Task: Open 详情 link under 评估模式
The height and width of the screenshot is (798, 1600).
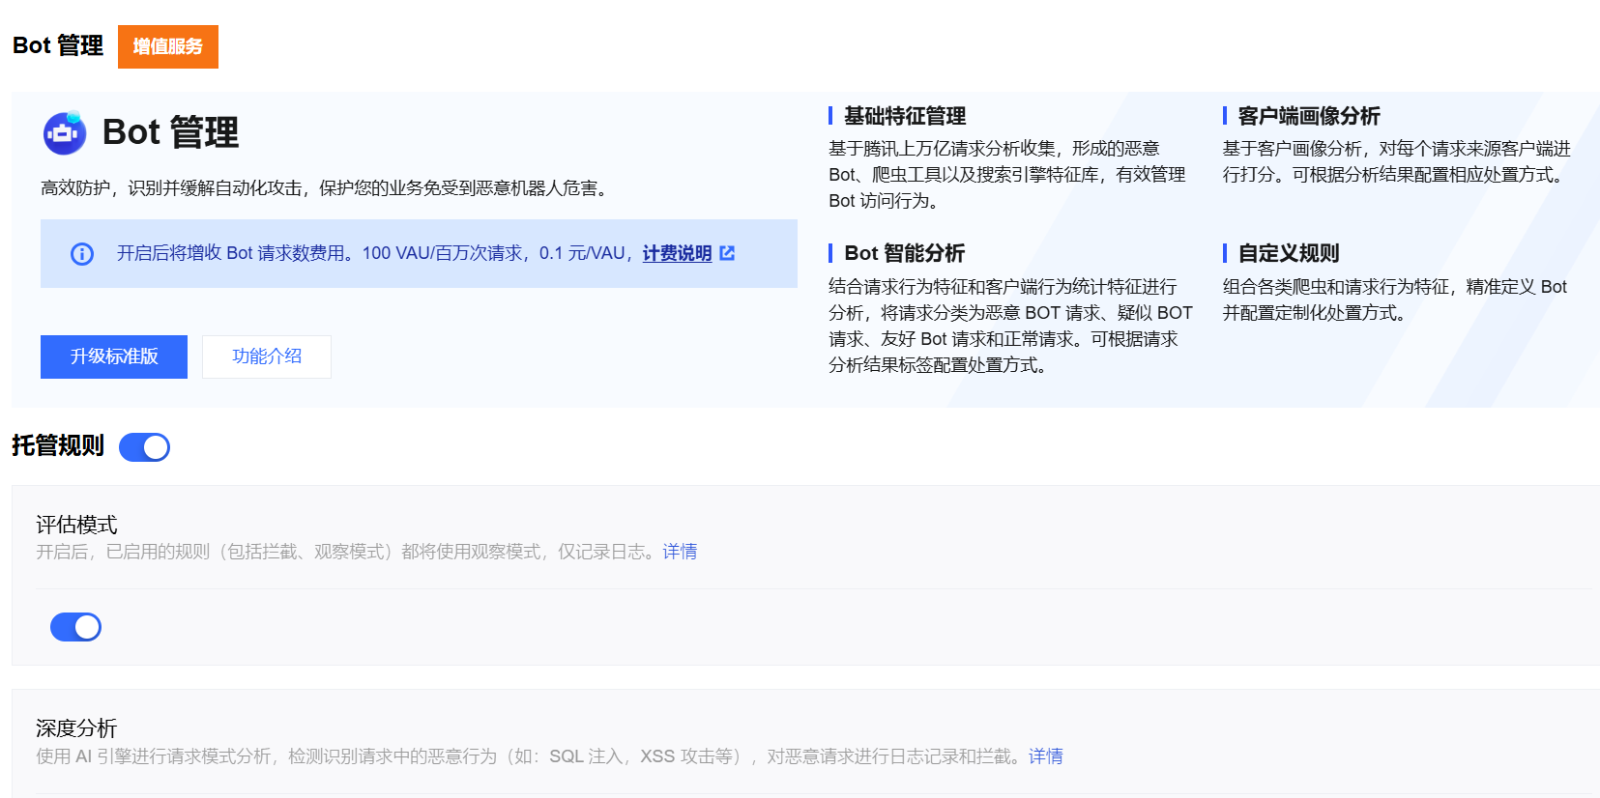Action: tap(680, 552)
